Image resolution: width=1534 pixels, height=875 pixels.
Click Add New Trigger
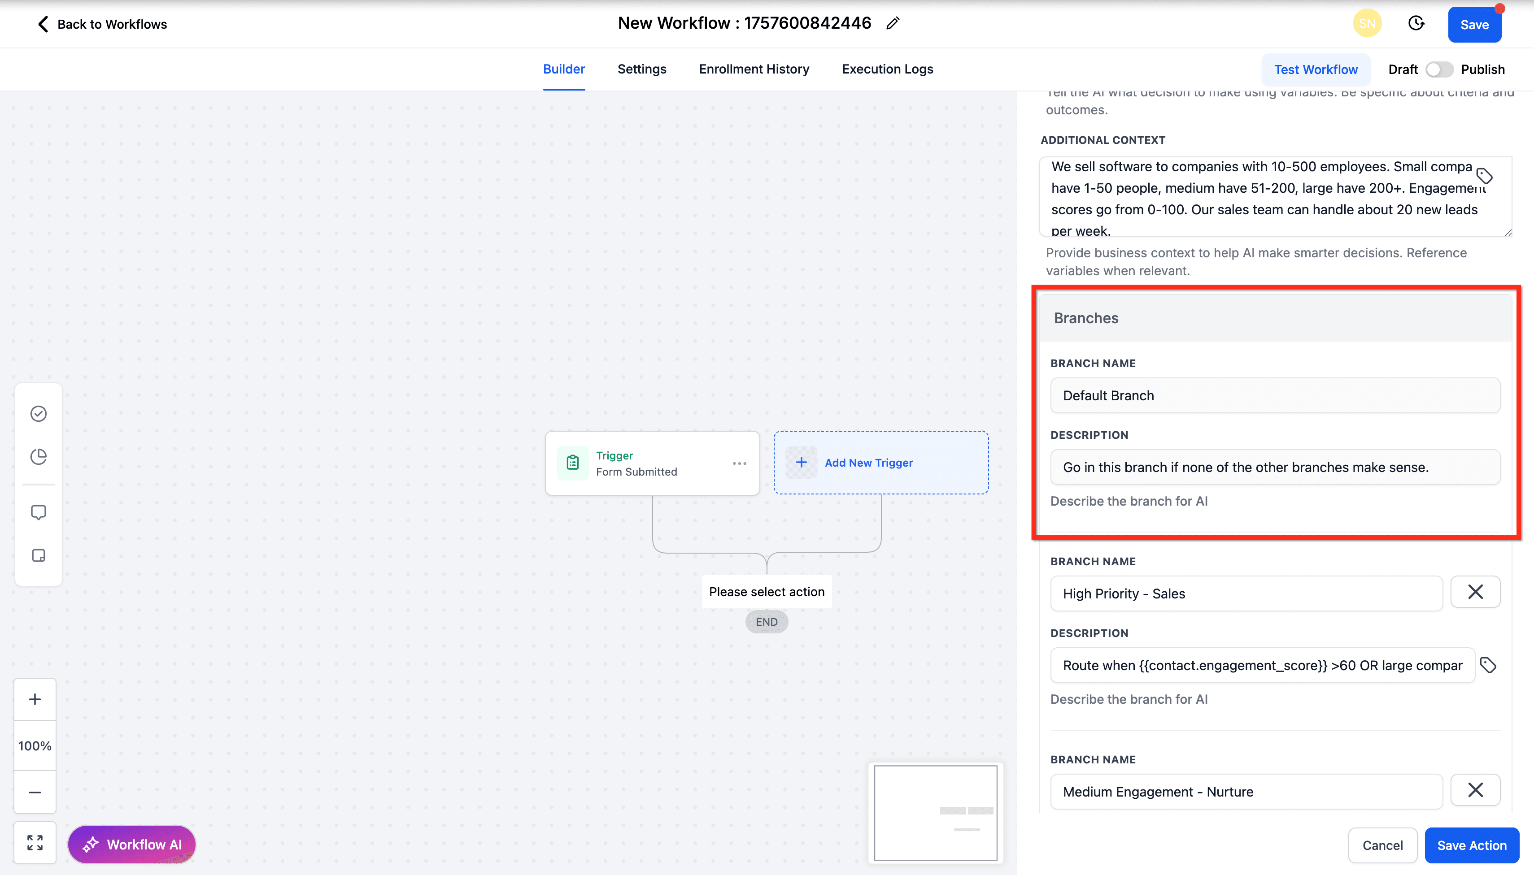pos(881,463)
